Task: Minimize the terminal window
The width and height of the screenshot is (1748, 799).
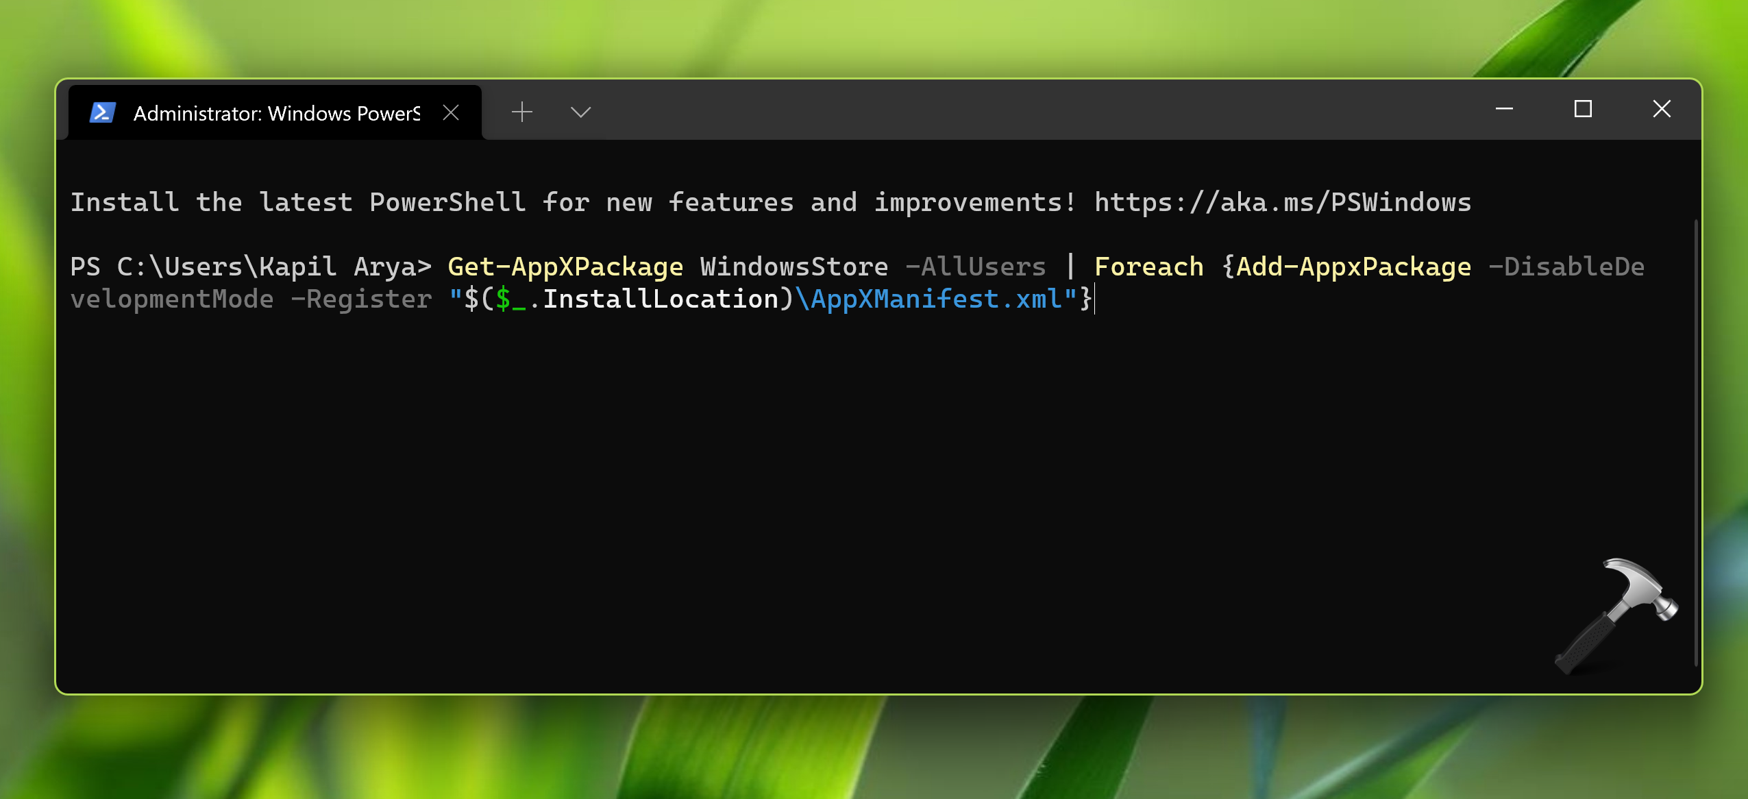Action: point(1504,109)
